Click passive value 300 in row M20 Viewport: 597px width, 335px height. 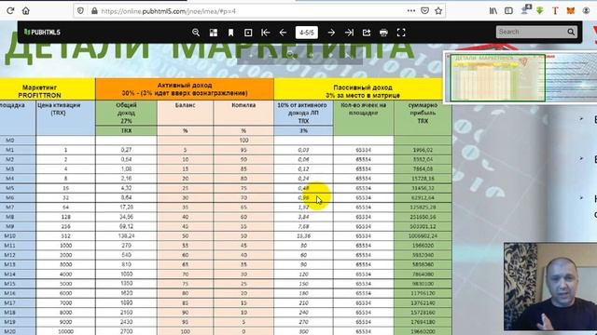pos(303,331)
